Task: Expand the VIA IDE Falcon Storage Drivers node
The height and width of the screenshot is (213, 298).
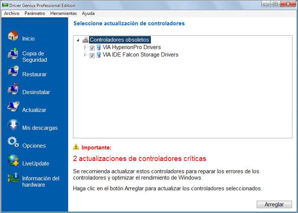Action: pyautogui.click(x=85, y=55)
